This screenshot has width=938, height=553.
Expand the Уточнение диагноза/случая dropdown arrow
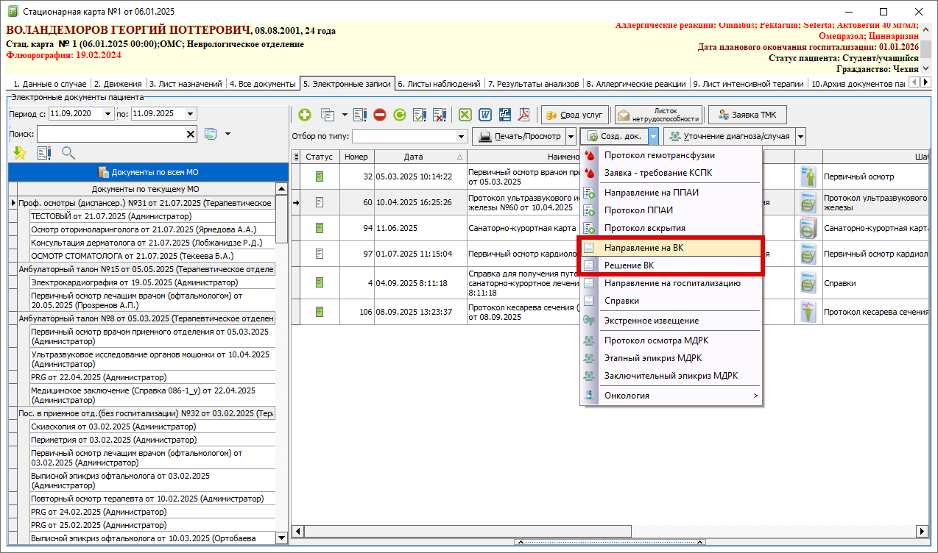[800, 136]
